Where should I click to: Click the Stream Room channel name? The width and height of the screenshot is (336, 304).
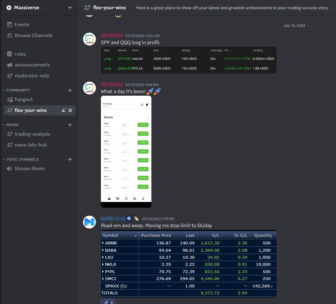coord(30,169)
